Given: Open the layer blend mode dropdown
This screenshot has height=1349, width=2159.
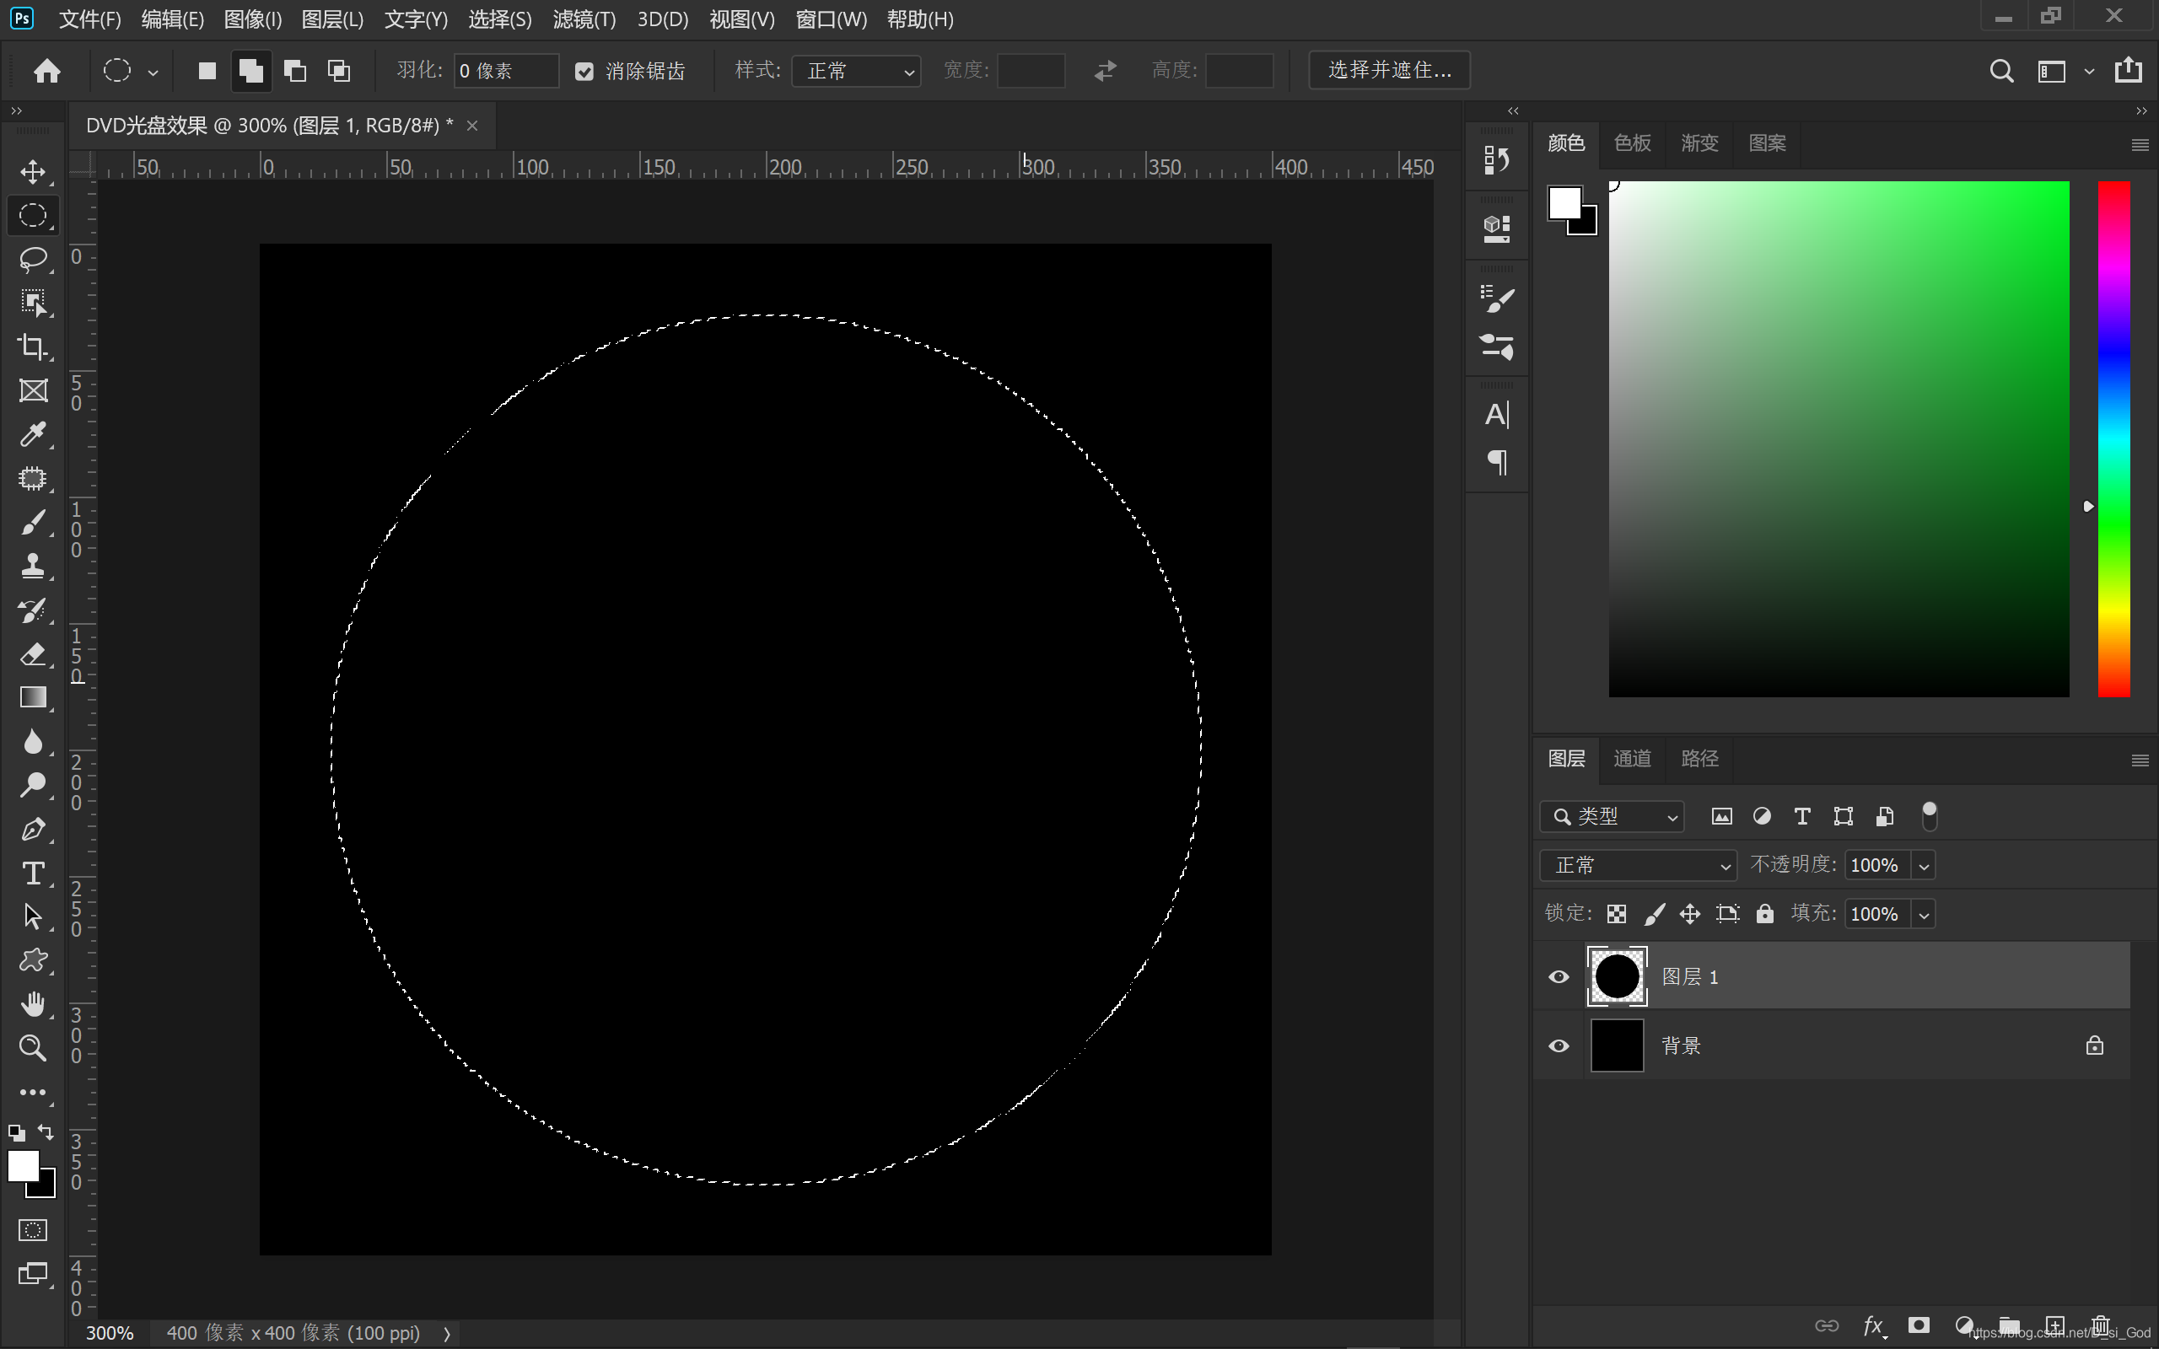Looking at the screenshot, I should 1638,865.
